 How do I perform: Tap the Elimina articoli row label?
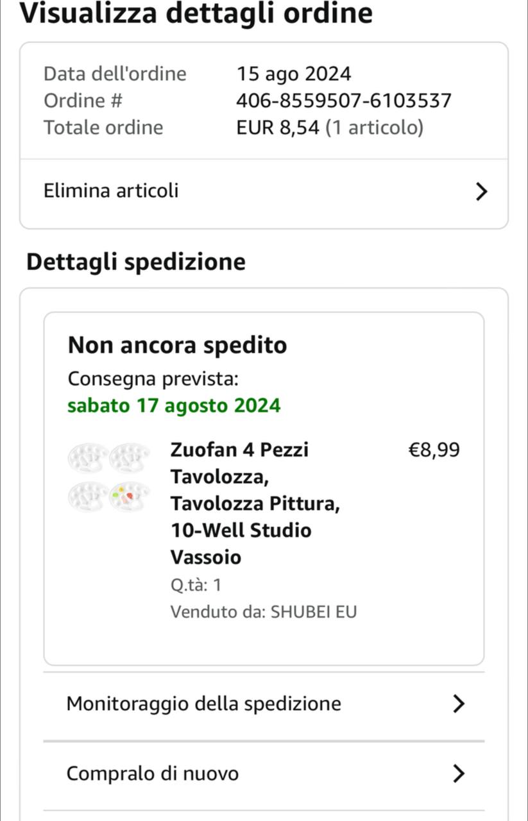(111, 191)
